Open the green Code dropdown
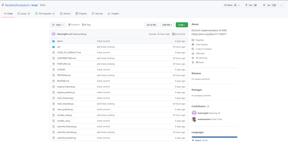288x142 pixels. coord(182,25)
